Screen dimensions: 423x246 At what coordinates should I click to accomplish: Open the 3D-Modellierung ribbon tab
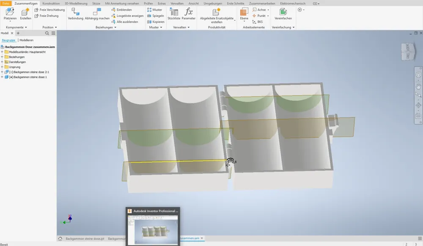76,3
